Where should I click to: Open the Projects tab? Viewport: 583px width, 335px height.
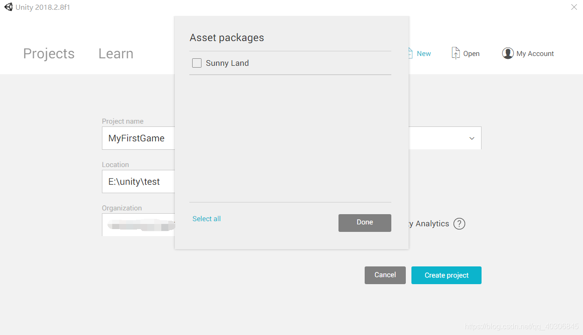[49, 54]
